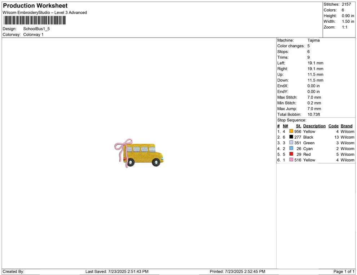Click the 'Max Stitch:' label

(287, 97)
